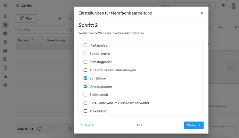The height and width of the screenshot is (138, 239).
Task: Click the plus icon to add article
Action: [60, 18]
